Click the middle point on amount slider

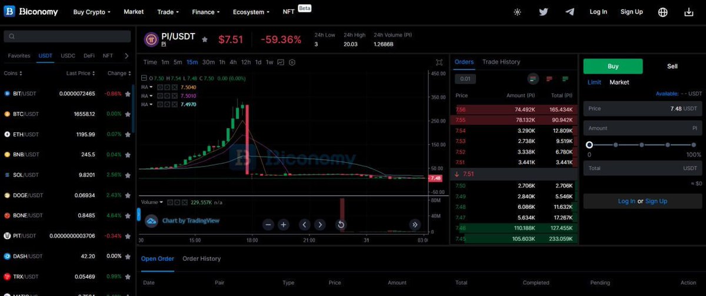coord(642,145)
